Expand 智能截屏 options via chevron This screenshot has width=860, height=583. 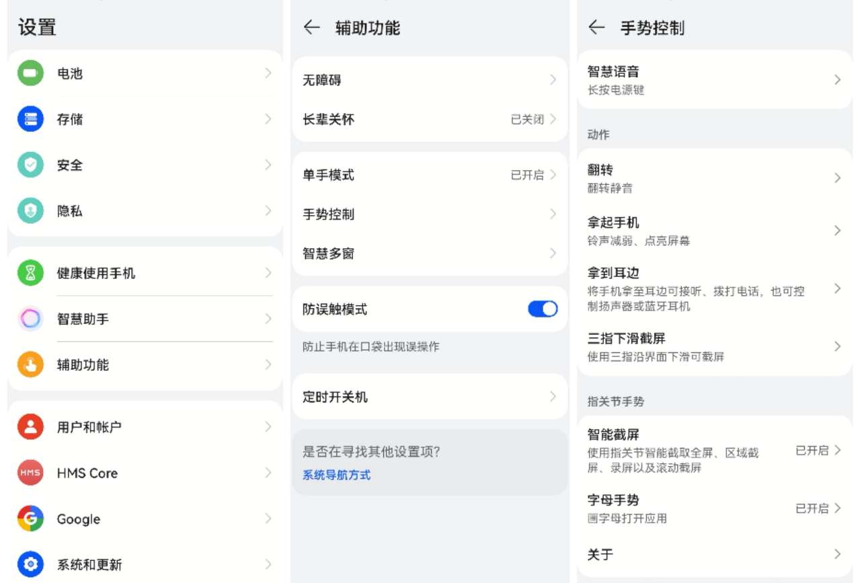click(x=837, y=450)
